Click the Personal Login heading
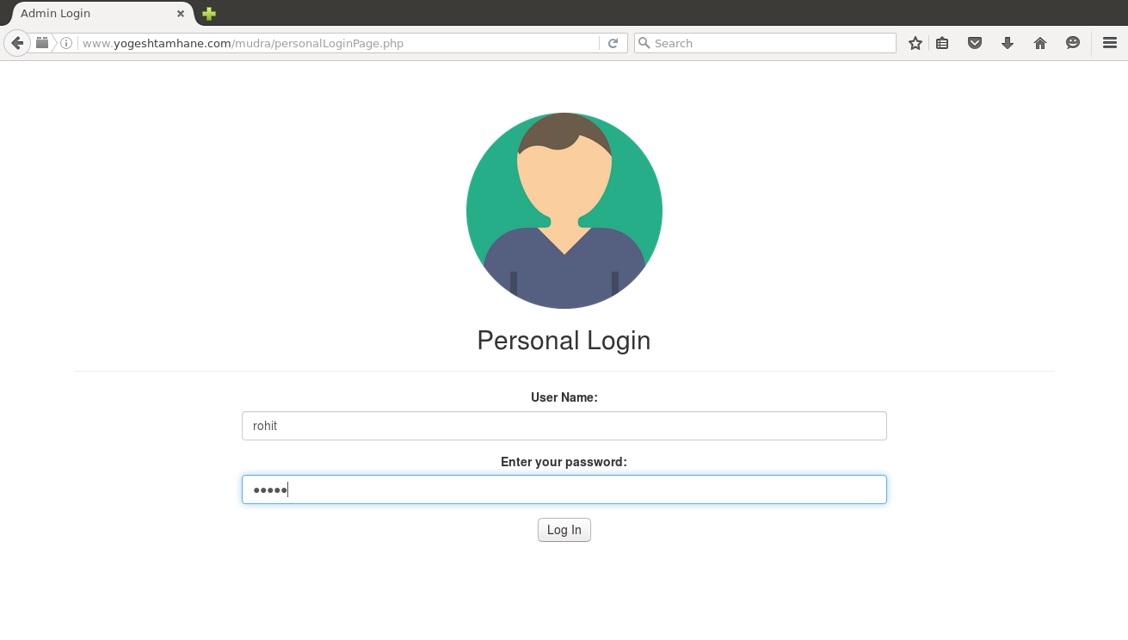The height and width of the screenshot is (640, 1128). click(564, 341)
